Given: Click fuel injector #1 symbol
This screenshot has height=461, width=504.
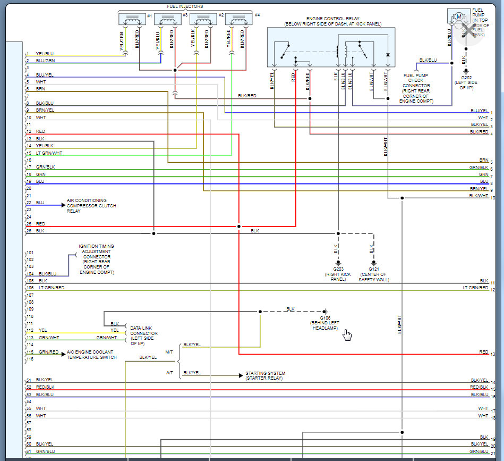Looking at the screenshot, I should click(132, 19).
